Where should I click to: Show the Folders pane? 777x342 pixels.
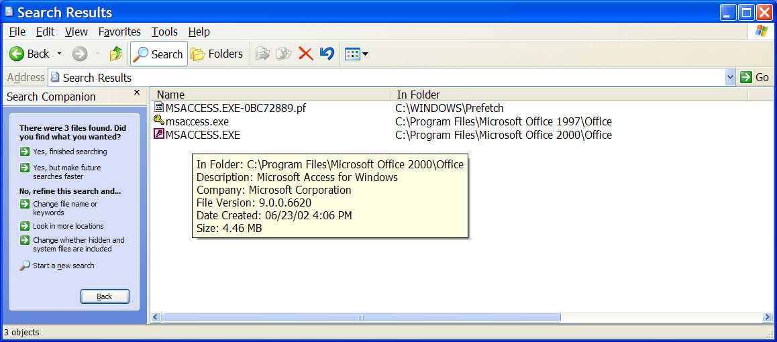pyautogui.click(x=217, y=54)
